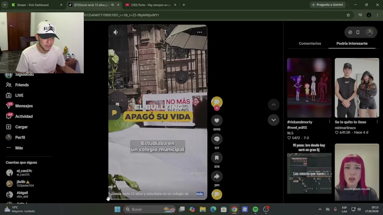Image resolution: width=383 pixels, height=215 pixels.
Task: Open OBS Studio from the taskbar
Action: point(266,209)
